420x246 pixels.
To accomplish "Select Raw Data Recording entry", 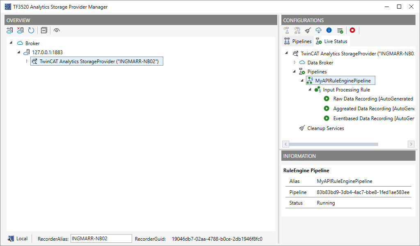I will [x=373, y=99].
